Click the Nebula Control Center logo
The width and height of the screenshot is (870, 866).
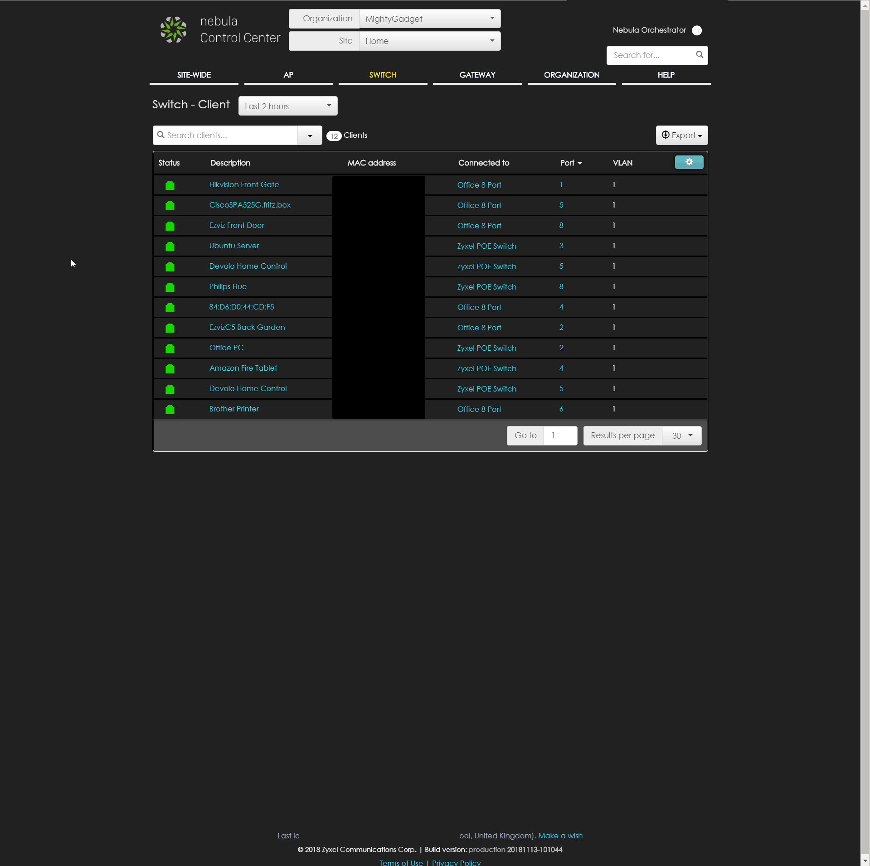(x=173, y=30)
